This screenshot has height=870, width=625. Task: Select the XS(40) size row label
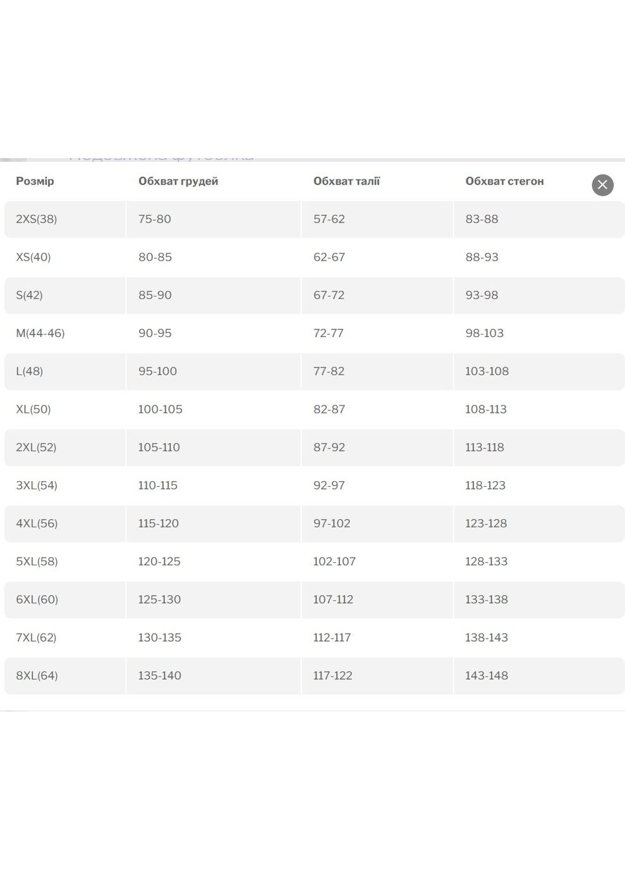pyautogui.click(x=33, y=257)
